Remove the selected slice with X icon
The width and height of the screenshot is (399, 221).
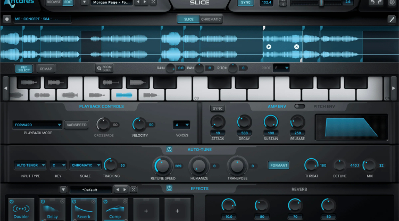(296, 46)
